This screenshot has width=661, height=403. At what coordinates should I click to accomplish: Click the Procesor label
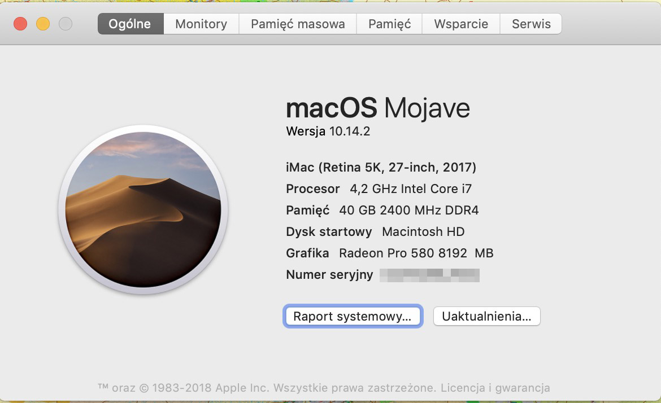[x=313, y=189]
